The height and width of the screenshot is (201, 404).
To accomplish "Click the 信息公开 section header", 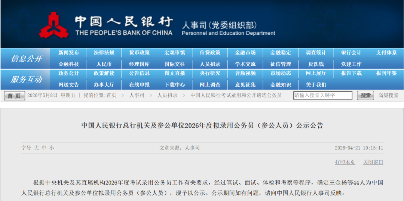I will (x=26, y=59).
